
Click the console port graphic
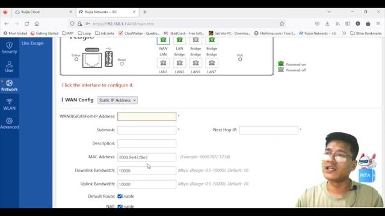click(x=92, y=60)
